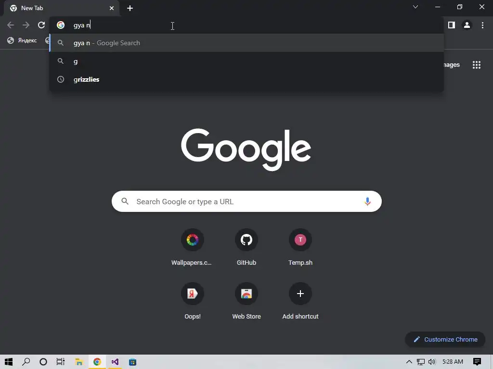
Task: Open Microsoft Store from taskbar
Action: 133,362
